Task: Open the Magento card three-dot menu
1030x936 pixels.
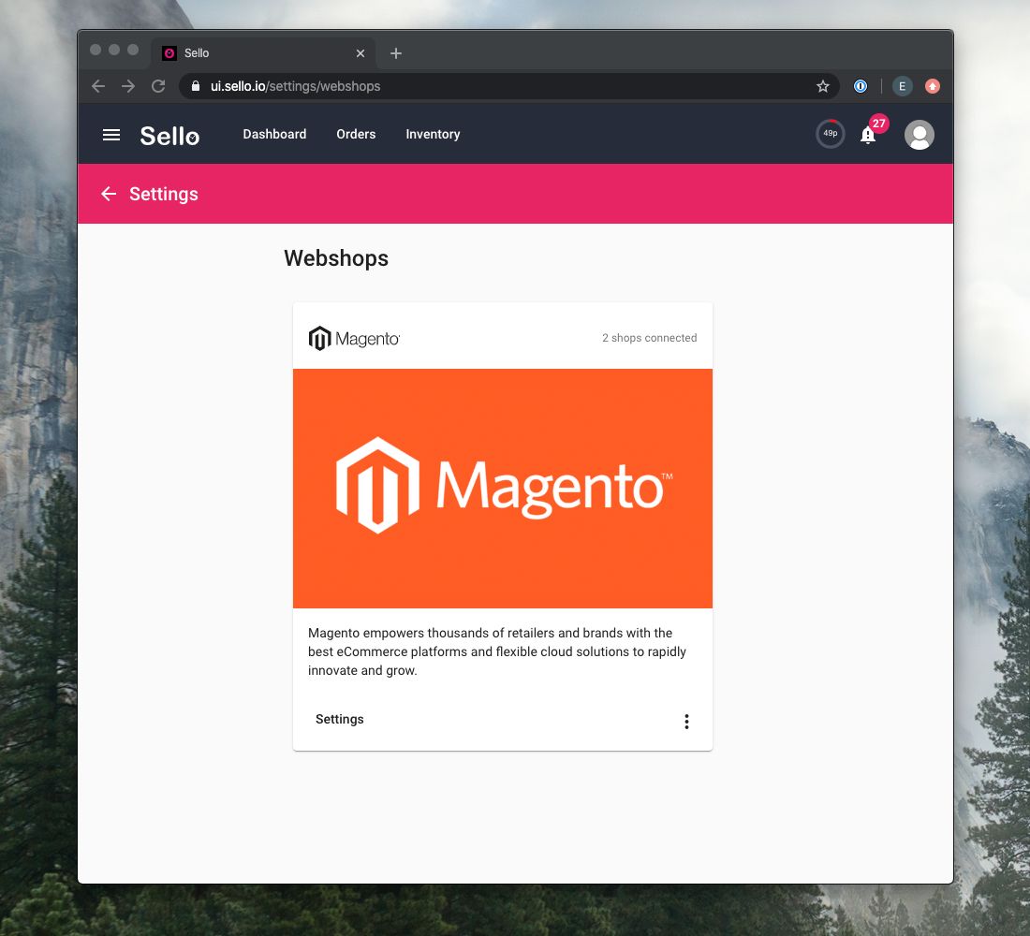Action: click(x=686, y=722)
